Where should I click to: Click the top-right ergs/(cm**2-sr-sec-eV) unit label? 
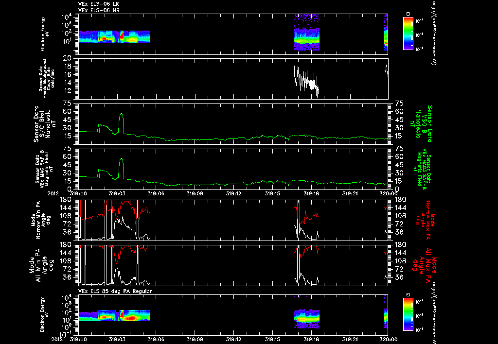434,33
